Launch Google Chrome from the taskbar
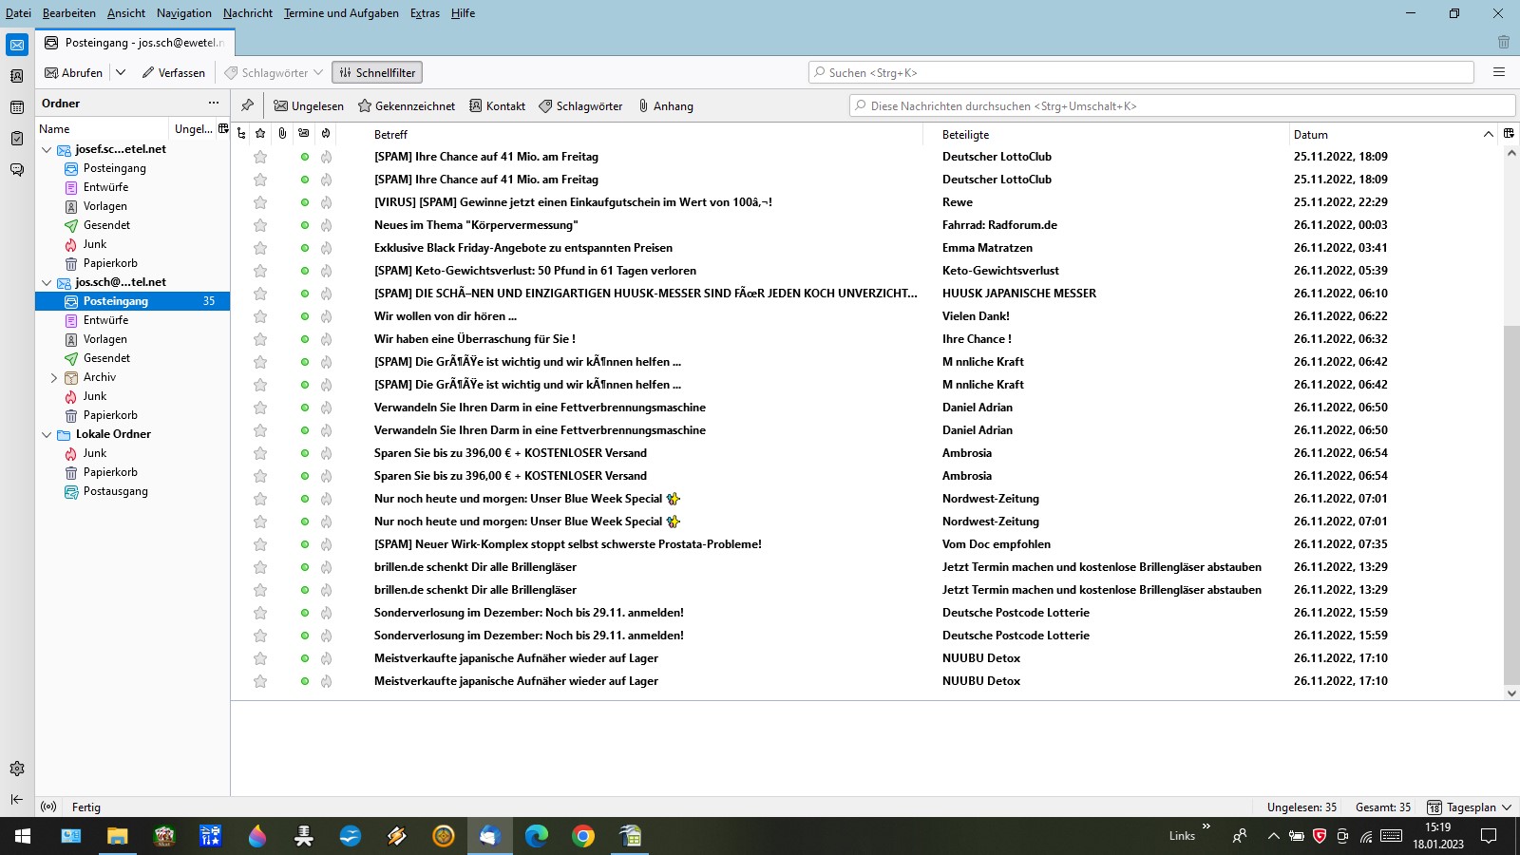 (583, 836)
